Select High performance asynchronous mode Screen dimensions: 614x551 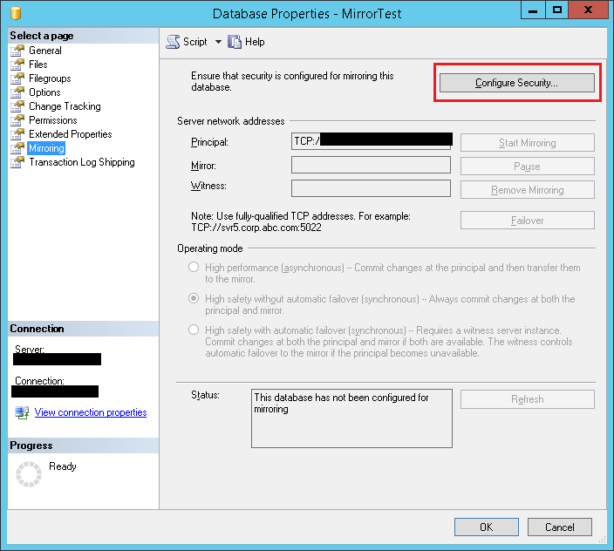[x=194, y=268]
